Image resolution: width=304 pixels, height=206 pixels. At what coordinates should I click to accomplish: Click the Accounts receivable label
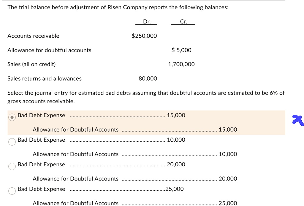tap(33, 36)
